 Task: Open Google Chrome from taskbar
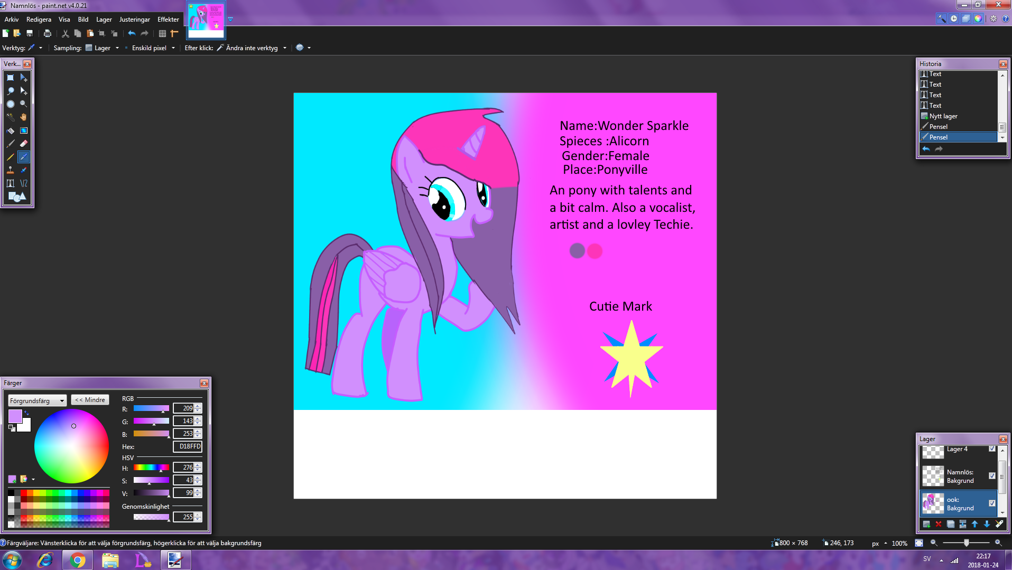click(x=78, y=560)
